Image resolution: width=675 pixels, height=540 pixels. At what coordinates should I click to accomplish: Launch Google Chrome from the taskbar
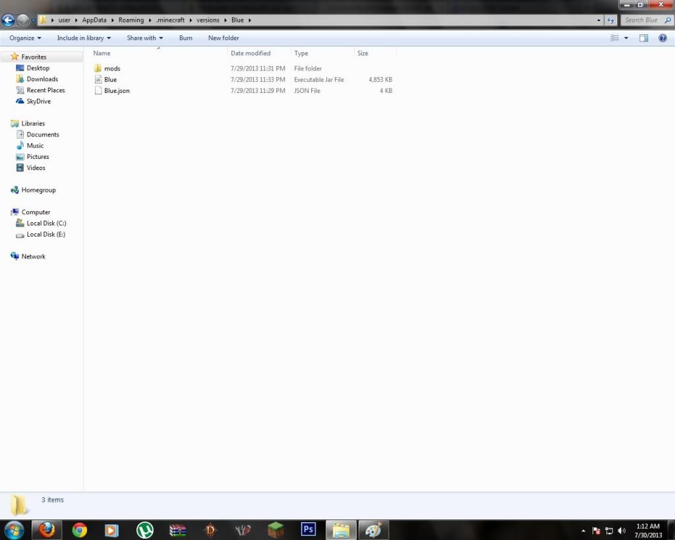tap(80, 530)
